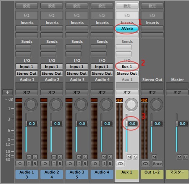Toggle Audio 2 channel format circle button
The height and width of the screenshot is (184, 189).
pyautogui.click(x=45, y=163)
